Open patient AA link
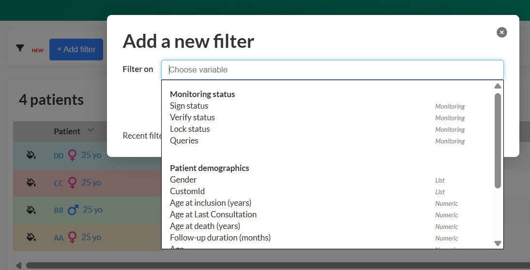This screenshot has height=270, width=530. click(59, 238)
